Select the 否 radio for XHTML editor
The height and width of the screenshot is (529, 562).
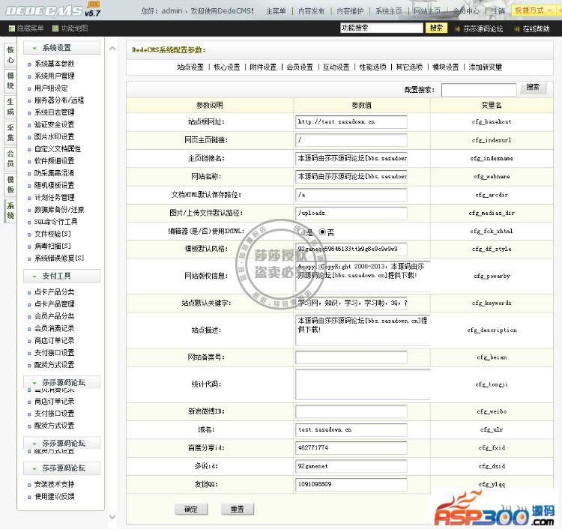(322, 232)
